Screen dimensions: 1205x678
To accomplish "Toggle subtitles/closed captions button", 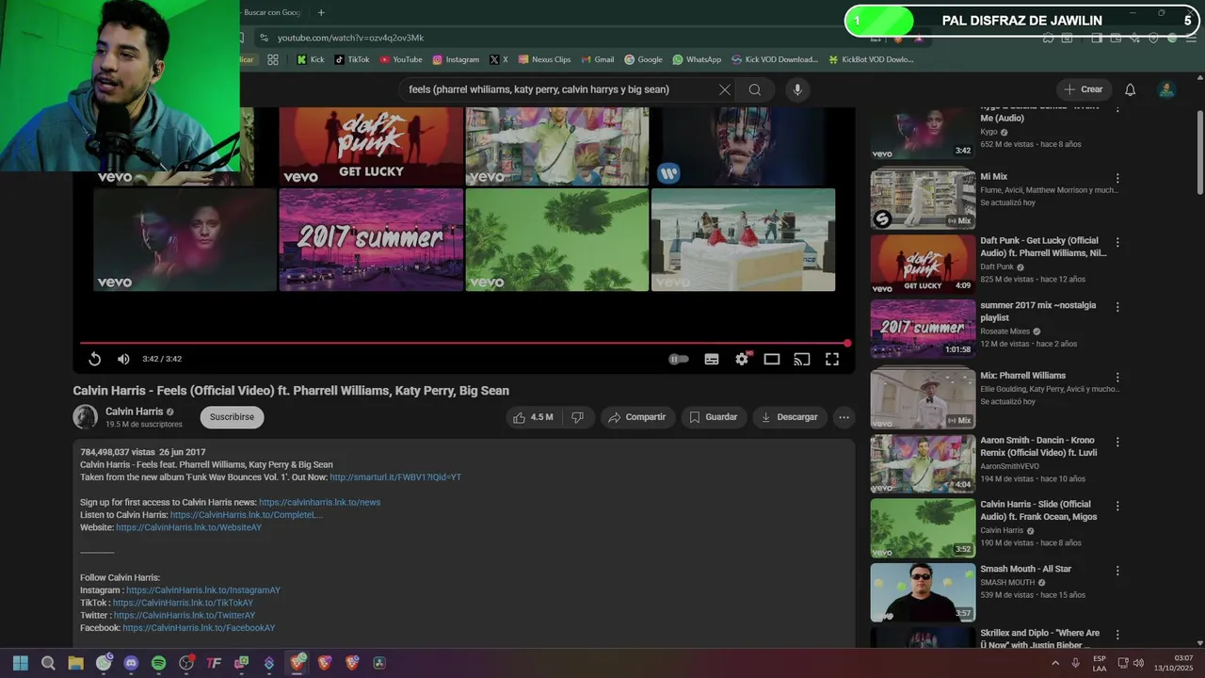I will pyautogui.click(x=712, y=359).
